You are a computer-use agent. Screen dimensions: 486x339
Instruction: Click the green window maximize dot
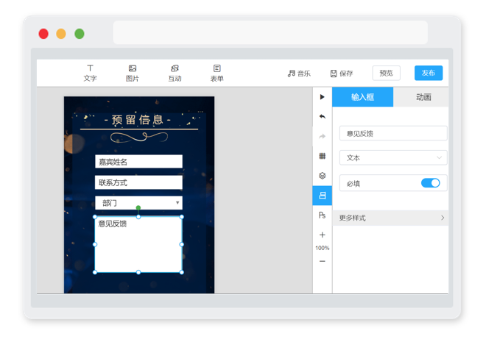(x=80, y=34)
